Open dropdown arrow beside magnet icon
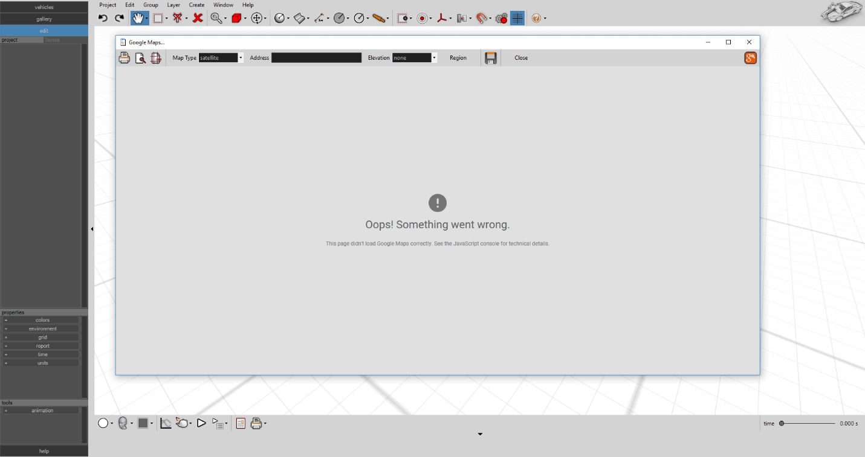Viewport: 865px width, 457px height. 490,19
